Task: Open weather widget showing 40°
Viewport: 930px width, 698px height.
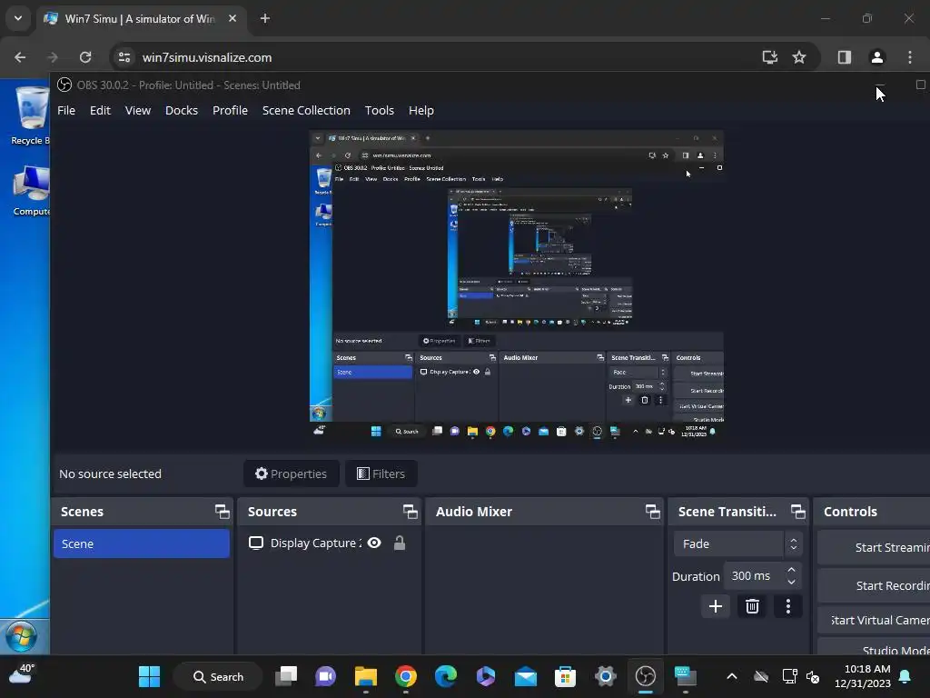Action: [22, 674]
